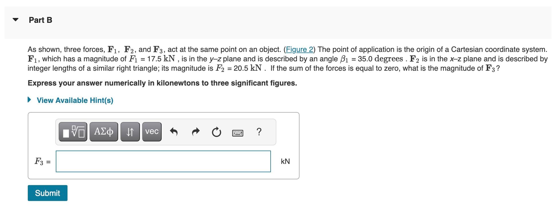This screenshot has height=207, width=559.
Task: Select the Greek symbols ΑΣφ tool
Action: point(104,131)
